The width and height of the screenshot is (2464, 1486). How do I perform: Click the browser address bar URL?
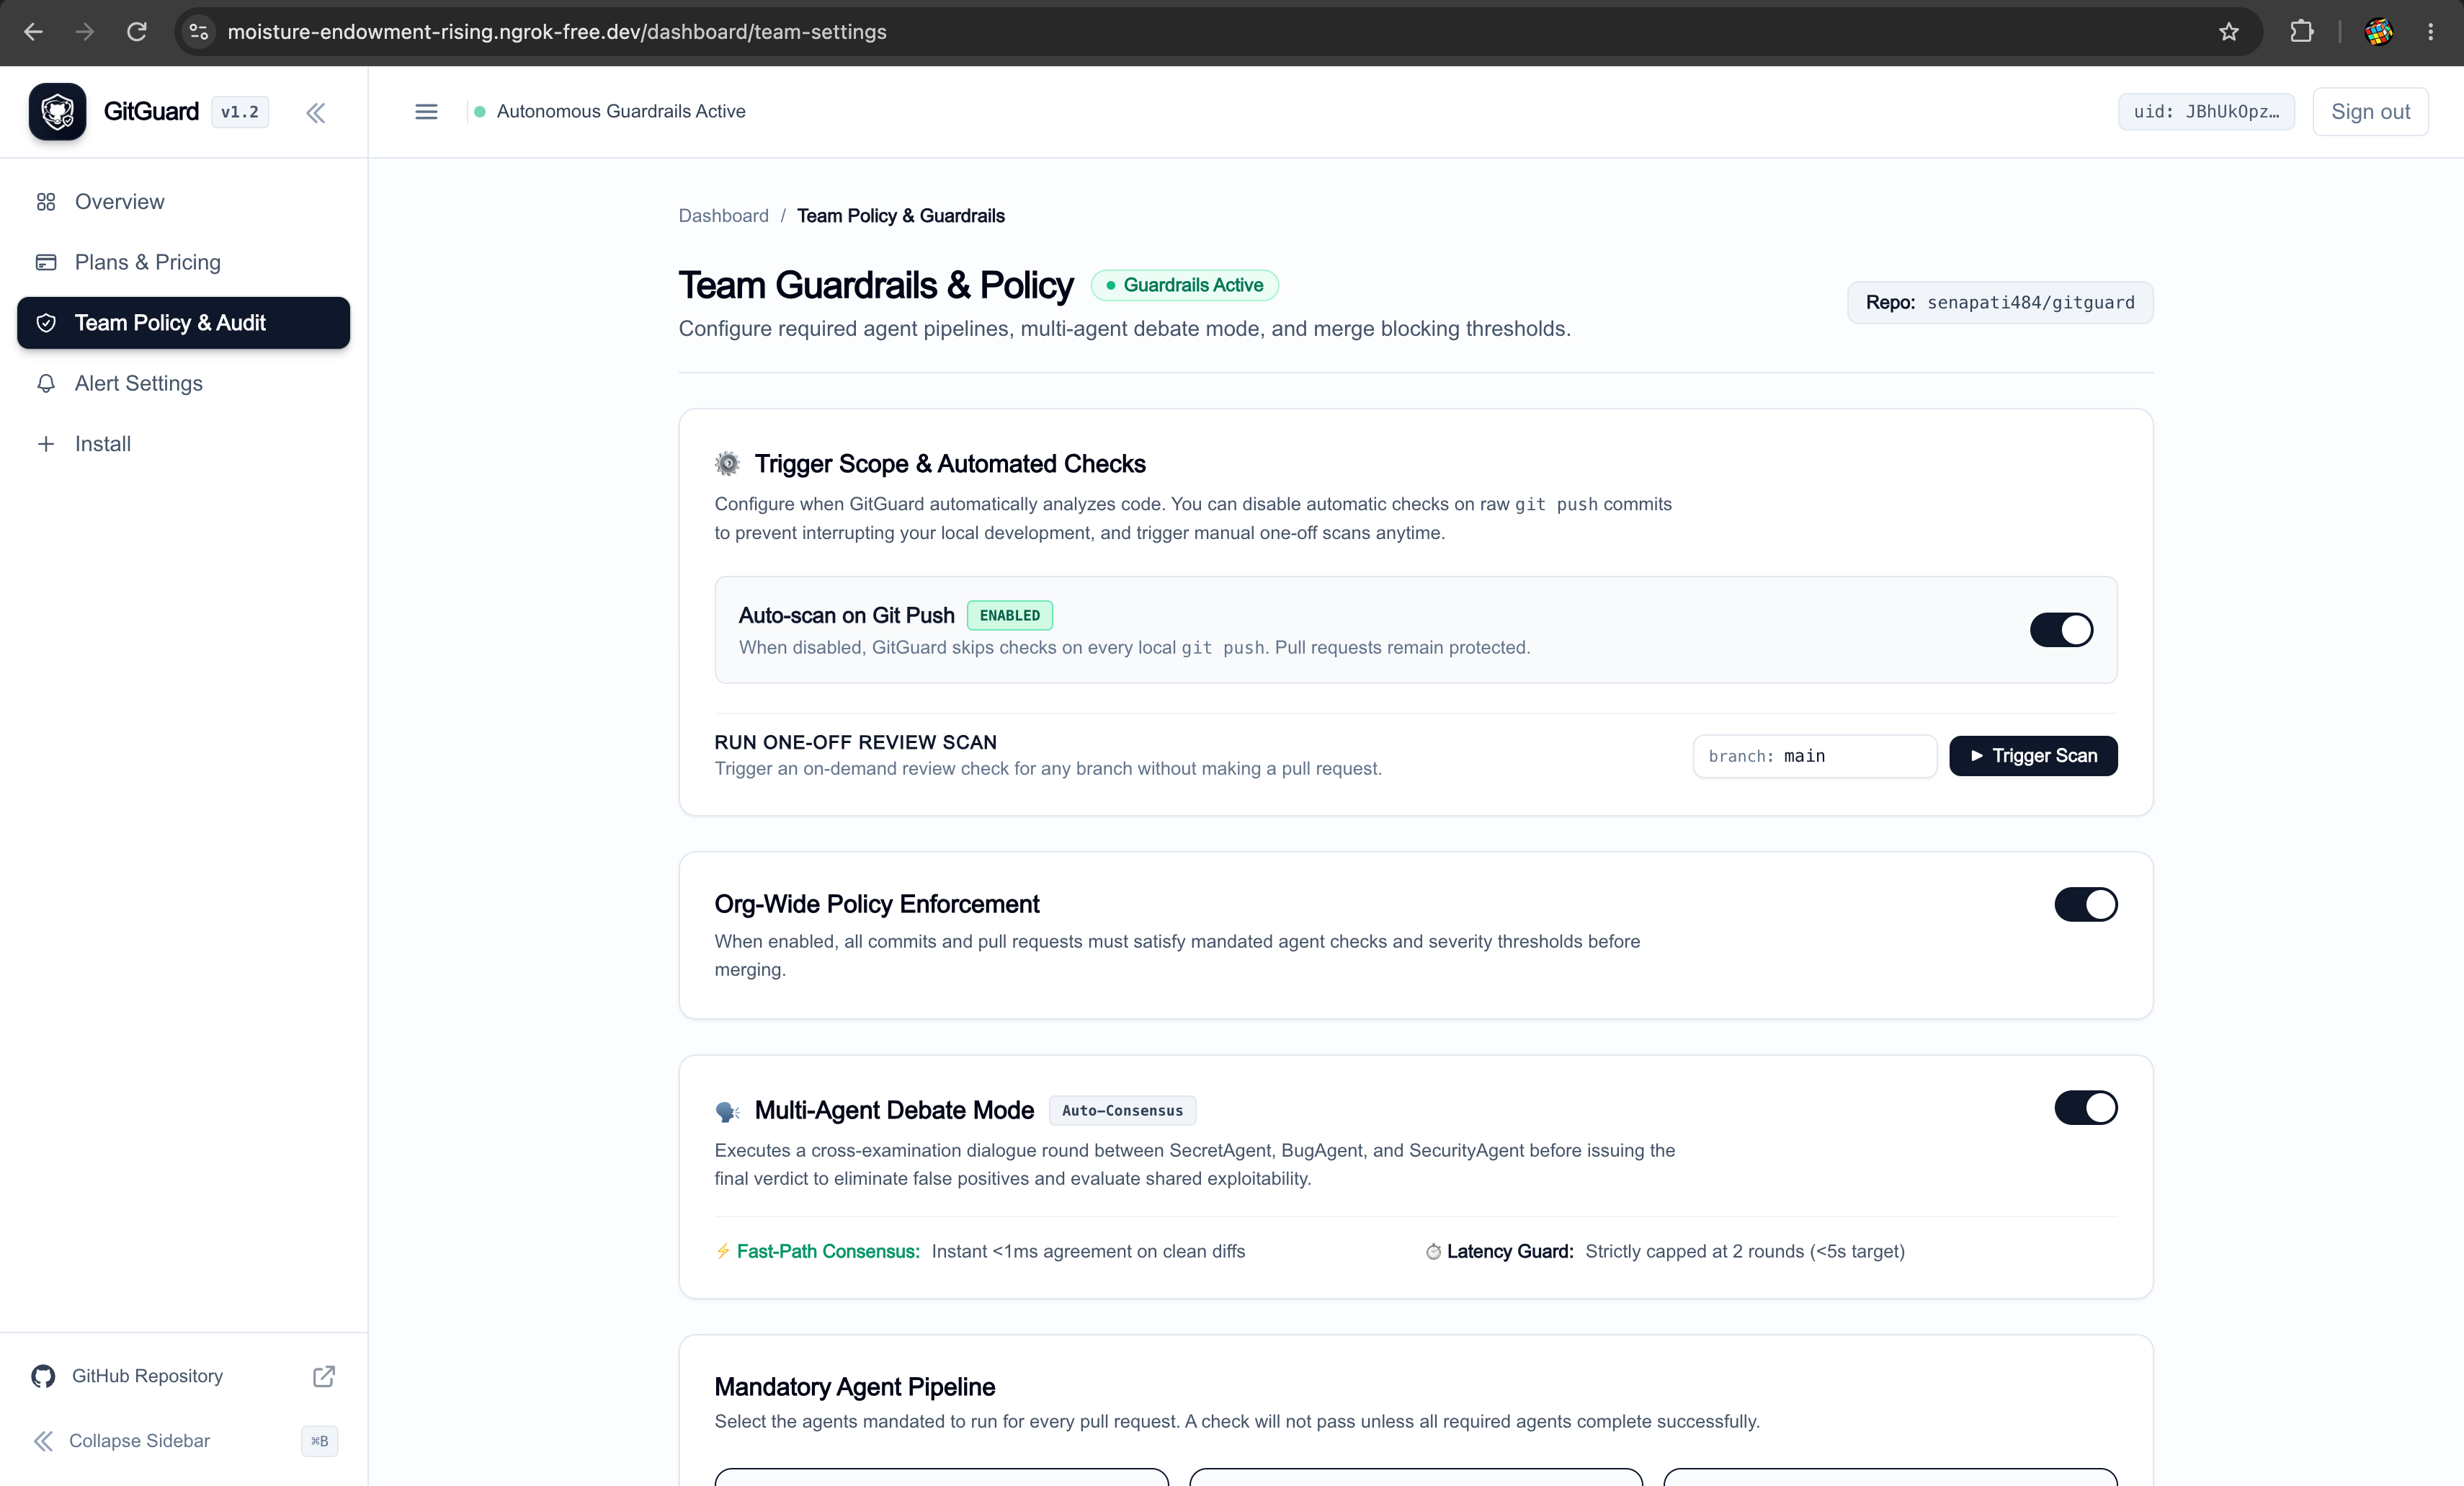(557, 32)
